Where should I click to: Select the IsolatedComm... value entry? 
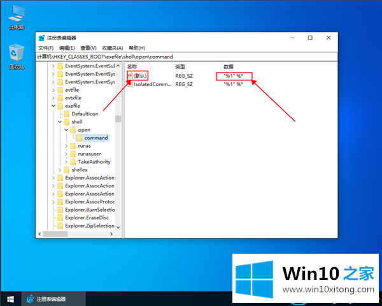(152, 84)
